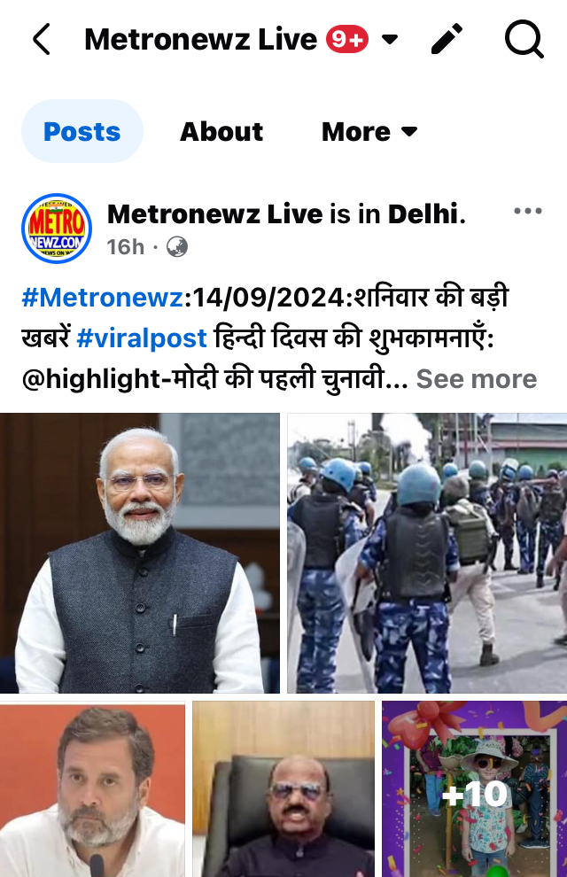Expand the page switcher arrow beside title

(x=390, y=39)
